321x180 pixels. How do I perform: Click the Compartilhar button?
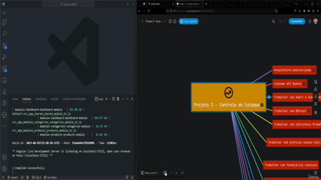pos(297,21)
